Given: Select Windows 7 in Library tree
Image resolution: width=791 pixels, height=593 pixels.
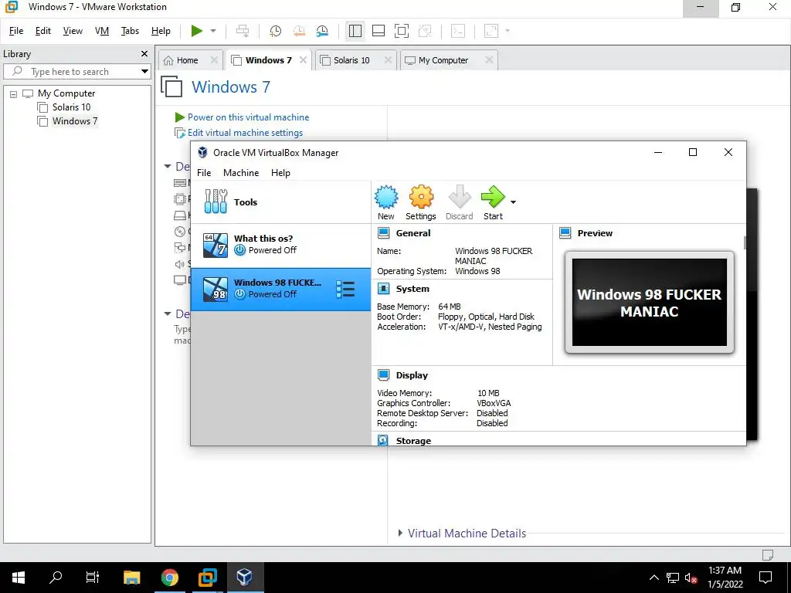Looking at the screenshot, I should click(x=75, y=121).
